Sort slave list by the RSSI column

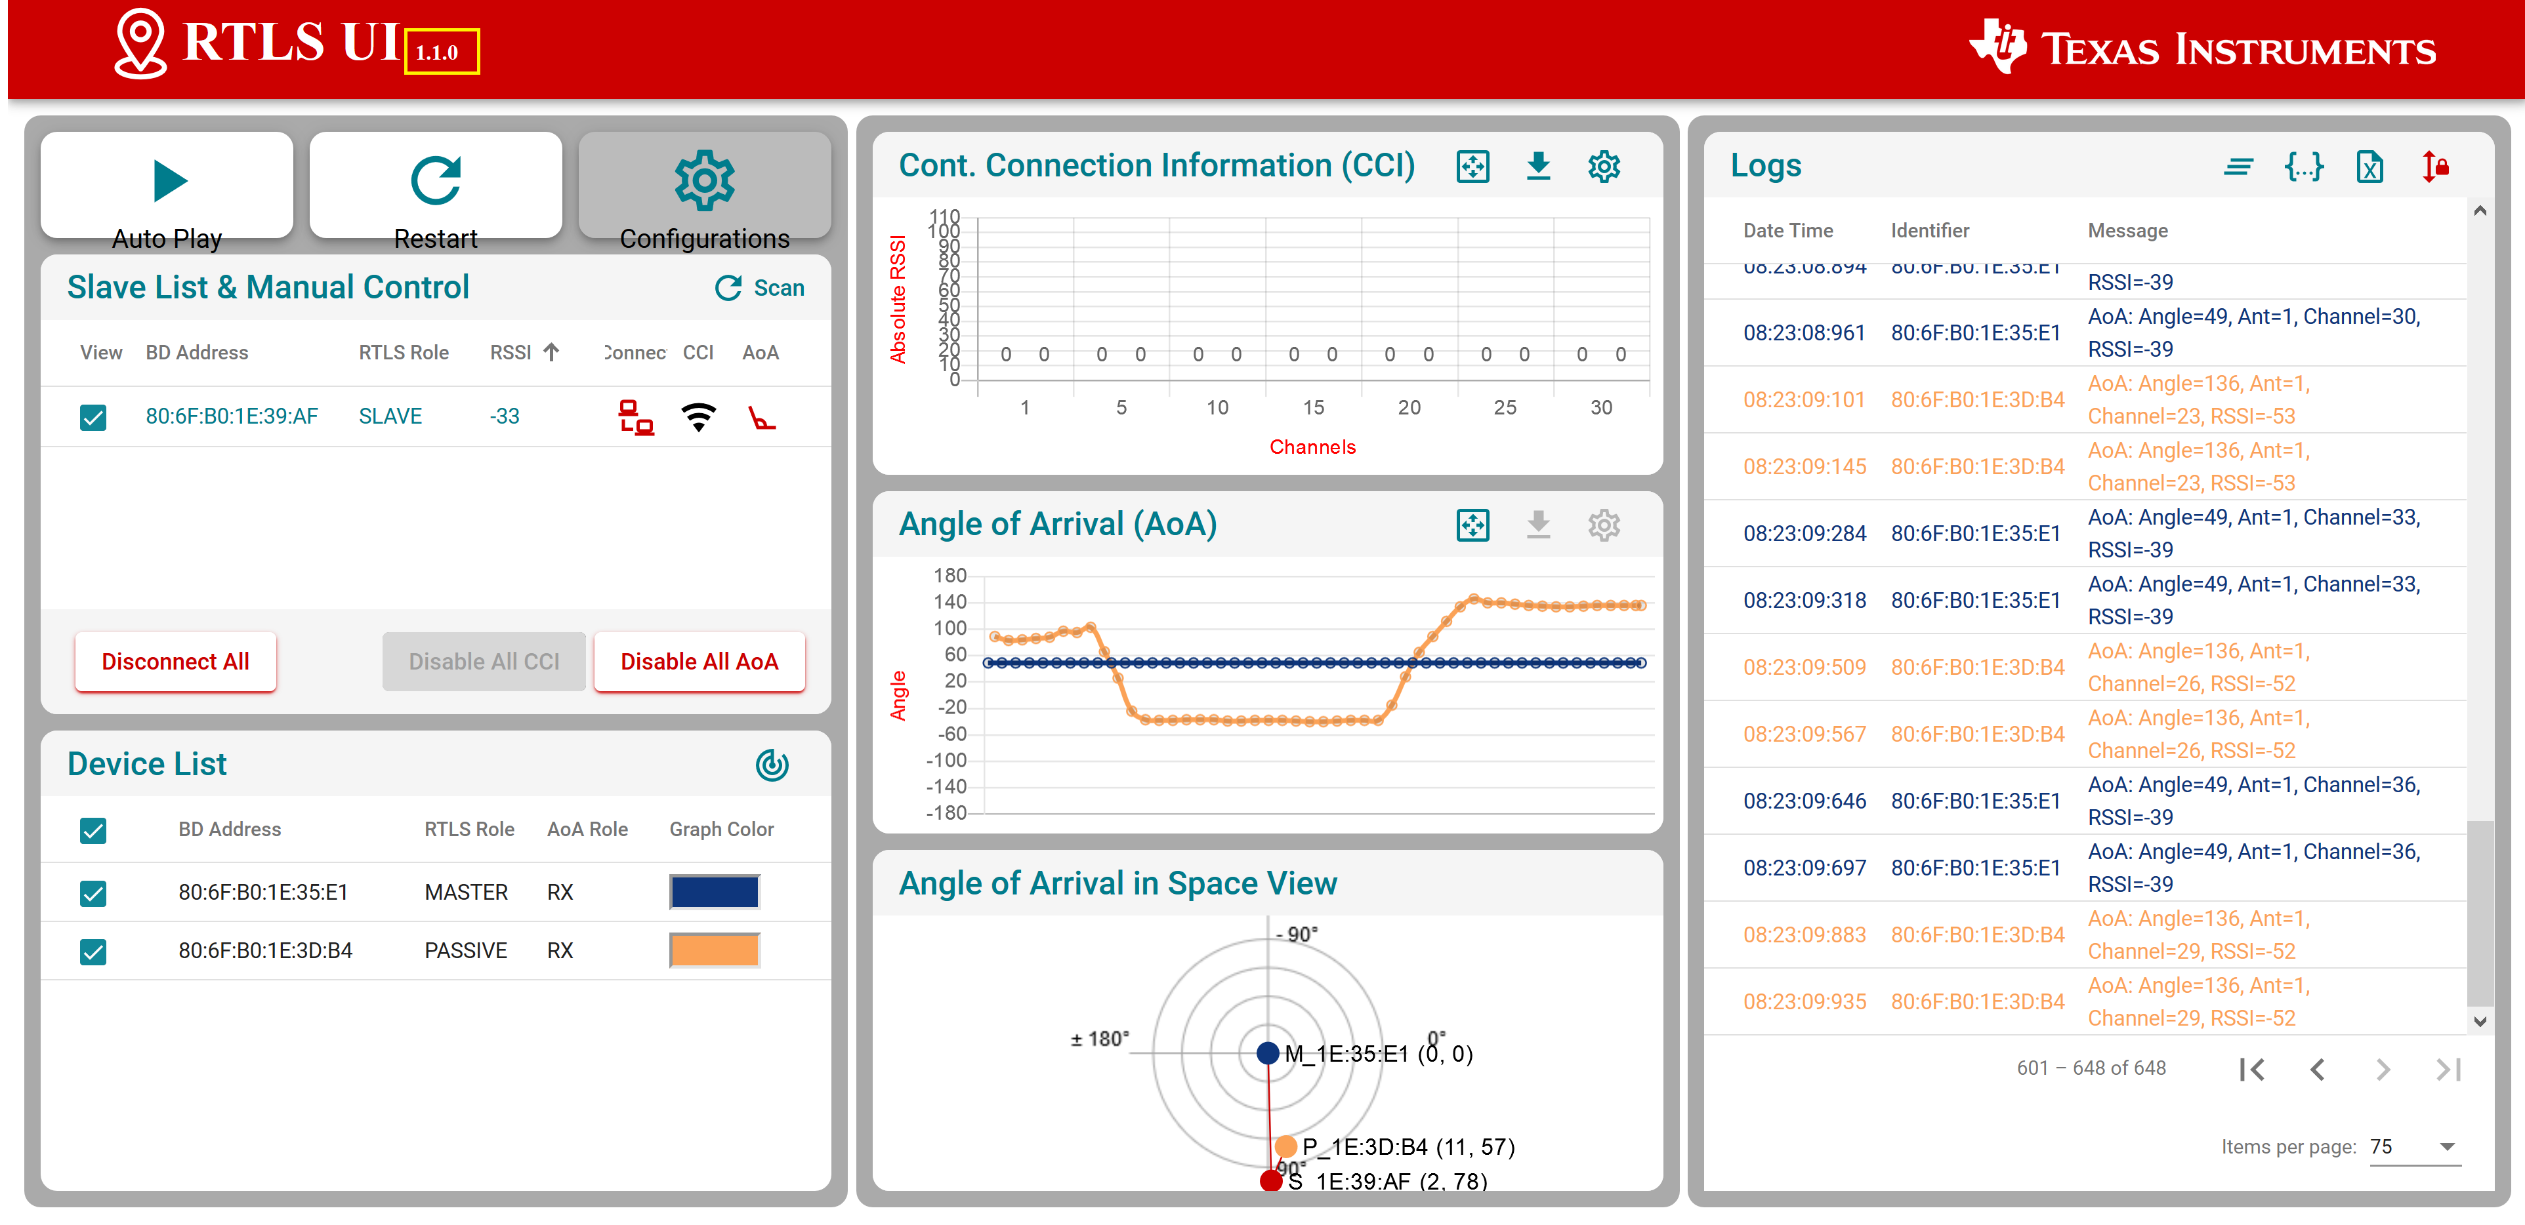[x=524, y=353]
